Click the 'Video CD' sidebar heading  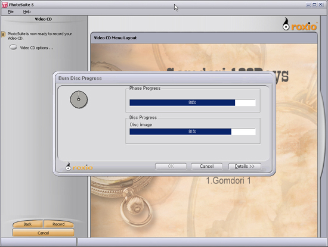coord(44,19)
